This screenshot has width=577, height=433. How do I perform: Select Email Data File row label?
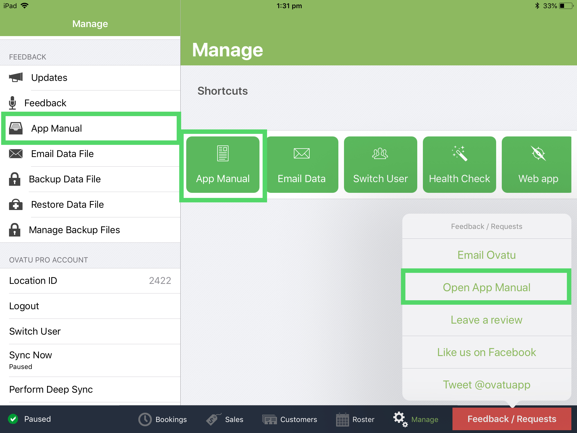pos(62,154)
